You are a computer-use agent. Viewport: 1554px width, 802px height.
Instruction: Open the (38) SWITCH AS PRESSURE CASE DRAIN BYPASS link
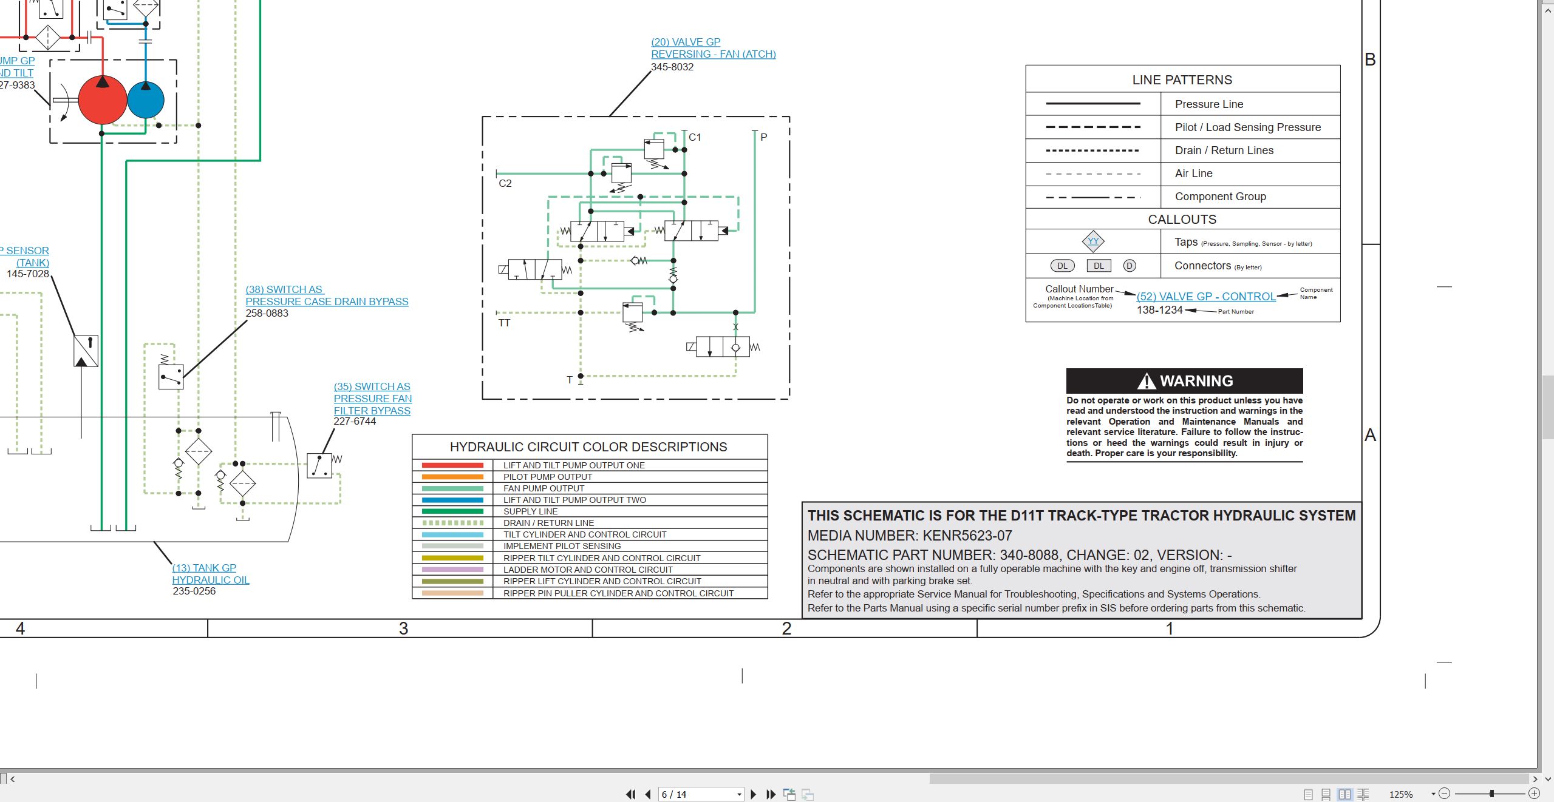[327, 295]
